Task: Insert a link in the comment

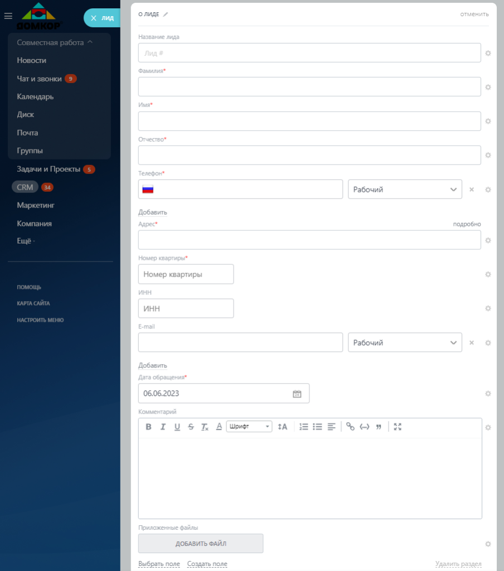Action: tap(350, 427)
